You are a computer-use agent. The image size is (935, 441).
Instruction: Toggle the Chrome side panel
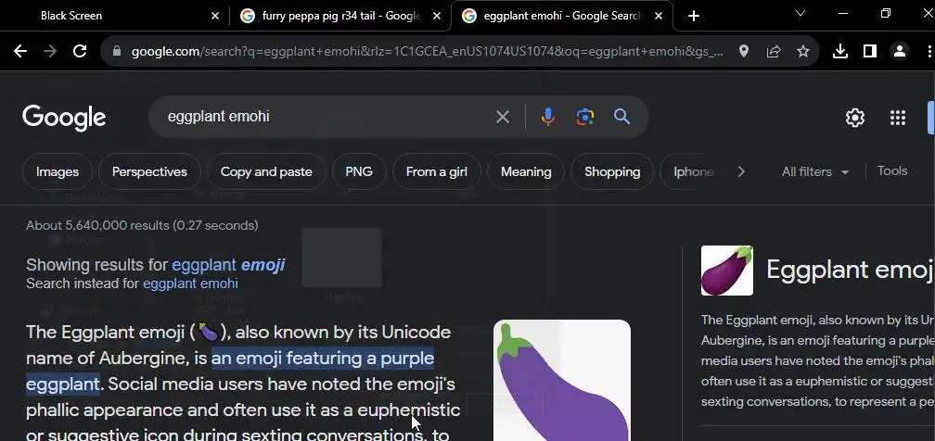tap(870, 52)
